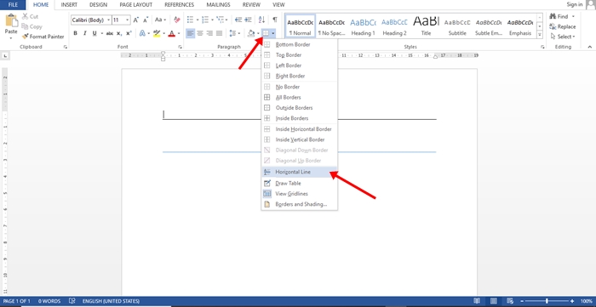
Task: Toggle Align Left
Action: pos(191,33)
